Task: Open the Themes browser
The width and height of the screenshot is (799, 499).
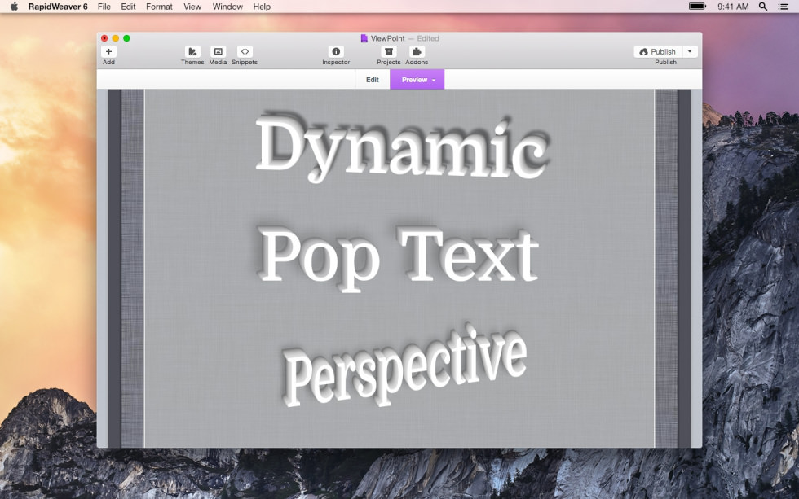Action: point(192,51)
